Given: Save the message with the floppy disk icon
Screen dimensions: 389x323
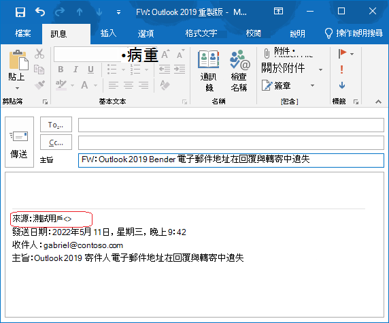Looking at the screenshot, I should click(20, 12).
